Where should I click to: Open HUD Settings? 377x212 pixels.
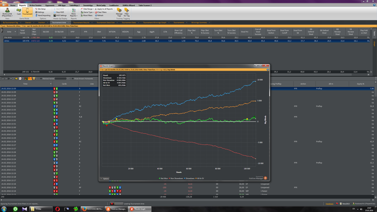pos(60,16)
